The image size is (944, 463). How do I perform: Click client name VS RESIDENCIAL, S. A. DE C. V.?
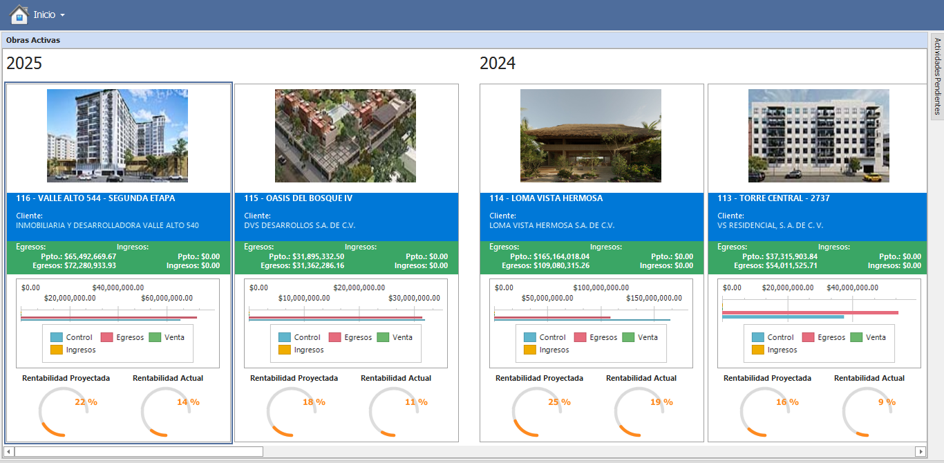point(771,225)
